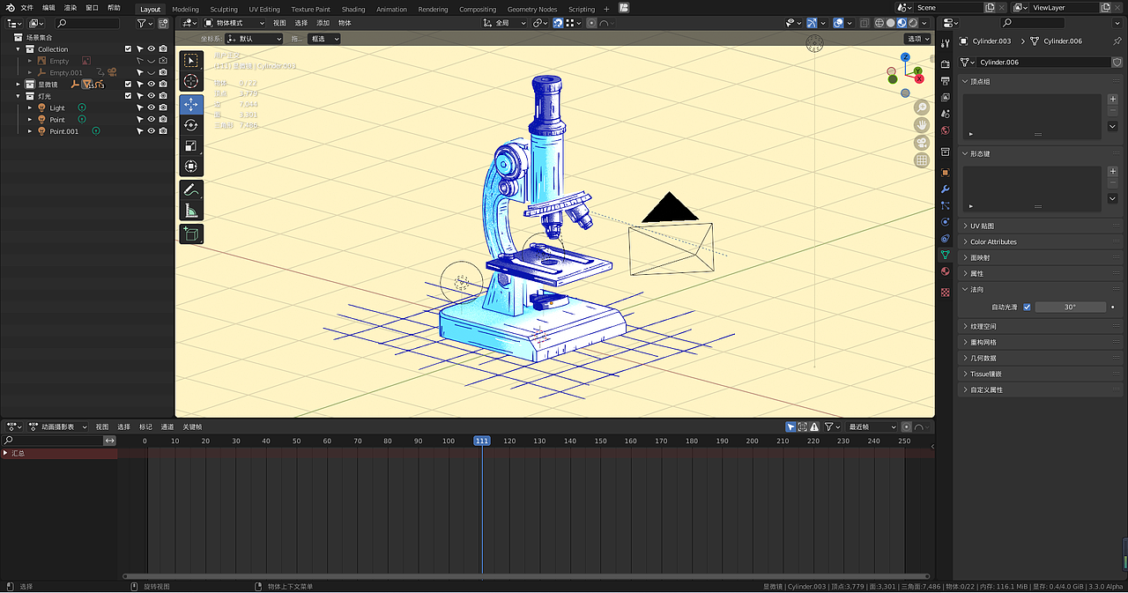Open the Material properties sphere tab
The height and width of the screenshot is (593, 1128).
click(945, 271)
